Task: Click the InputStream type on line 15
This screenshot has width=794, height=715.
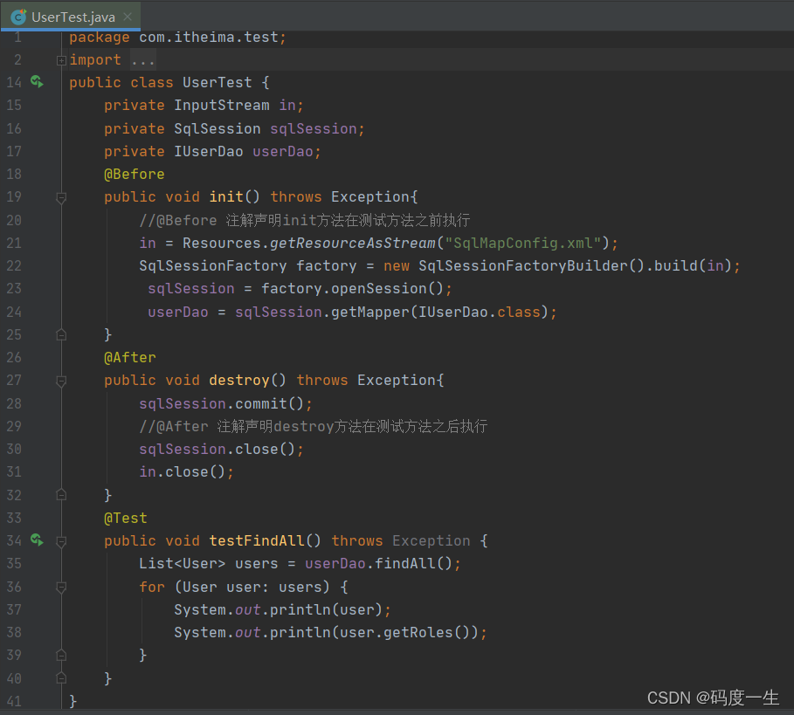Action: pos(222,106)
